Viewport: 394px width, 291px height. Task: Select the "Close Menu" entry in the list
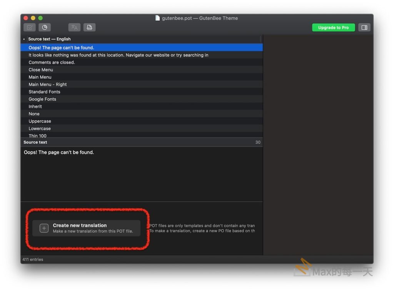click(41, 70)
